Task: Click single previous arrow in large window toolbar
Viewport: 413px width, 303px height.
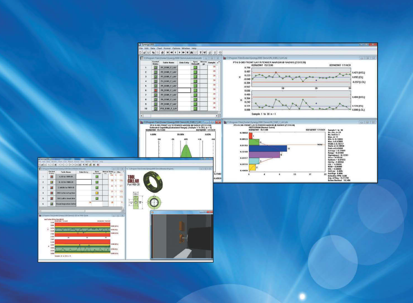Action: (x=175, y=53)
